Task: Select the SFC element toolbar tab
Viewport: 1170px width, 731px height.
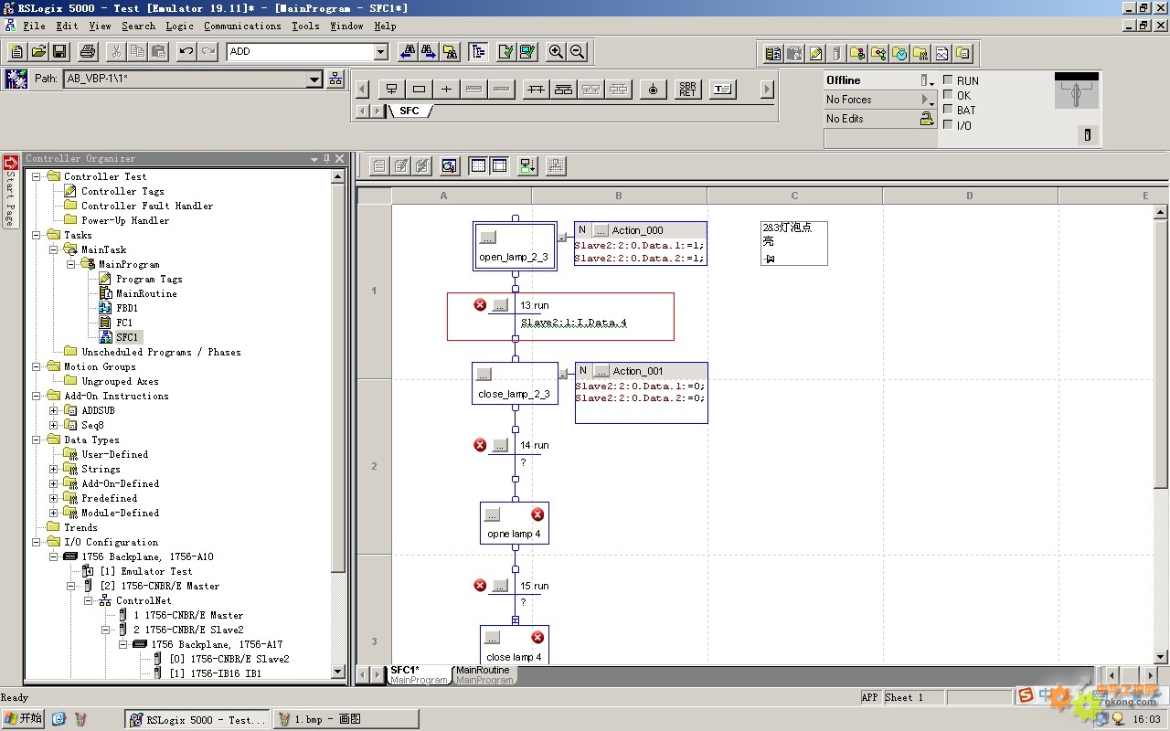Action: (409, 111)
